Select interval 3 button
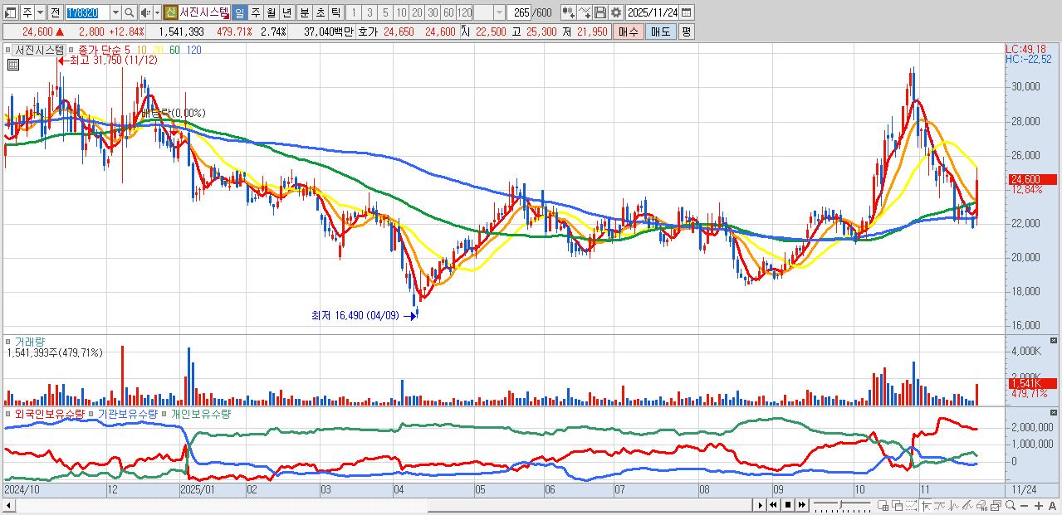Image resolution: width=1062 pixels, height=515 pixels. pyautogui.click(x=369, y=12)
